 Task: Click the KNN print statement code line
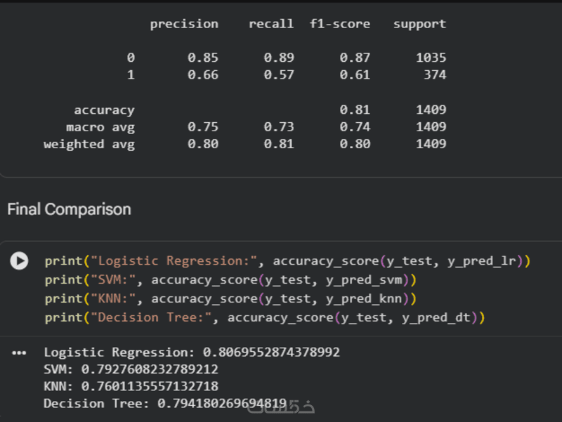(230, 299)
